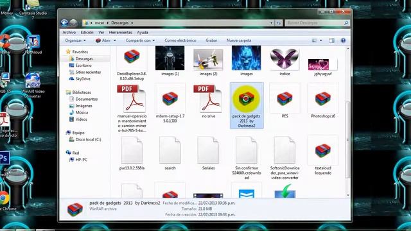Open the Help question mark icon
This screenshot has width=411, height=231.
pos(343,40)
